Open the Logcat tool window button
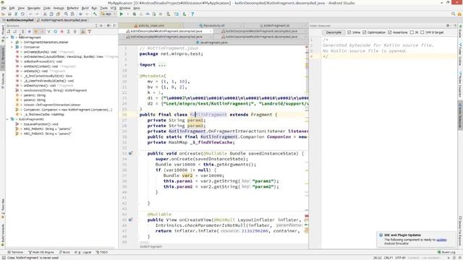The width and height of the screenshot is (463, 260). click(83, 252)
